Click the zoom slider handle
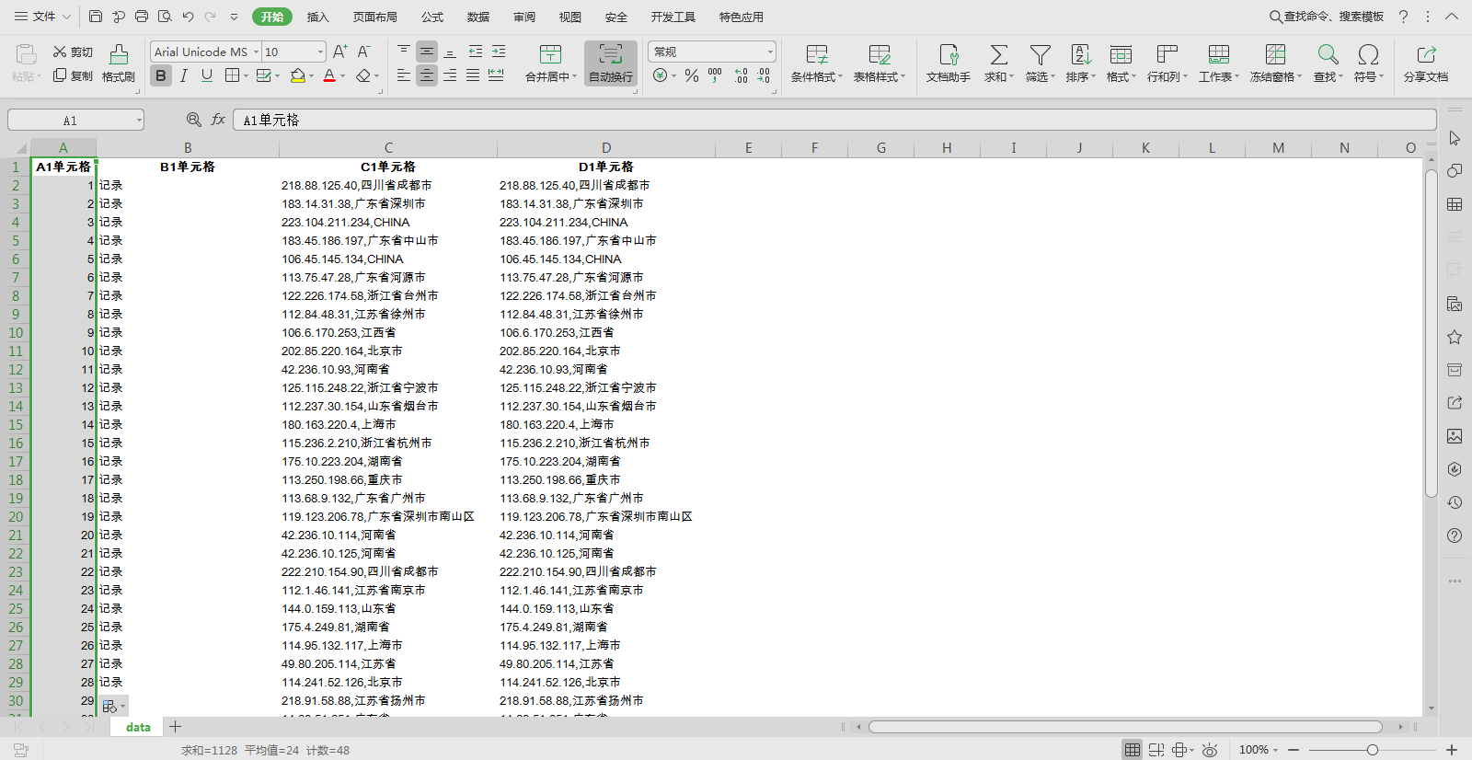Image resolution: width=1472 pixels, height=760 pixels. pyautogui.click(x=1372, y=750)
